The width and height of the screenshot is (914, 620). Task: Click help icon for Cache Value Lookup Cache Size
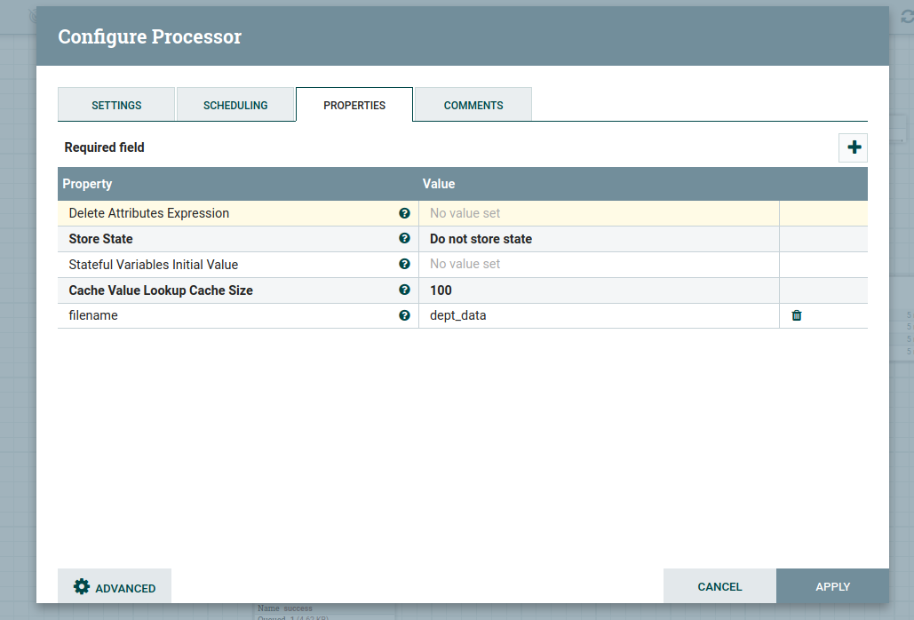(x=405, y=290)
